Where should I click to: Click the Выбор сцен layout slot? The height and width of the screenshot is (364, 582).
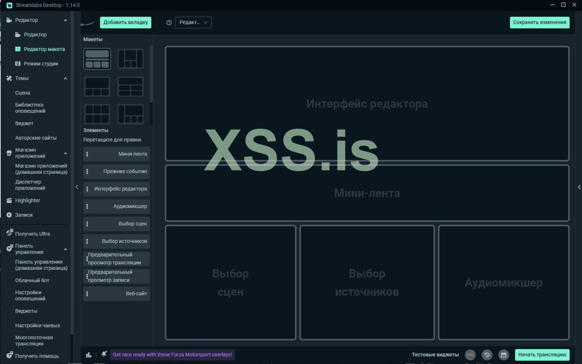[x=231, y=283]
